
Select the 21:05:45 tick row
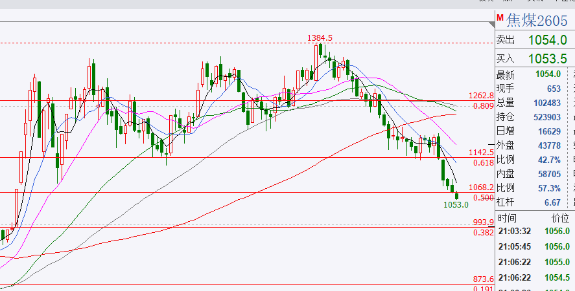point(534,247)
